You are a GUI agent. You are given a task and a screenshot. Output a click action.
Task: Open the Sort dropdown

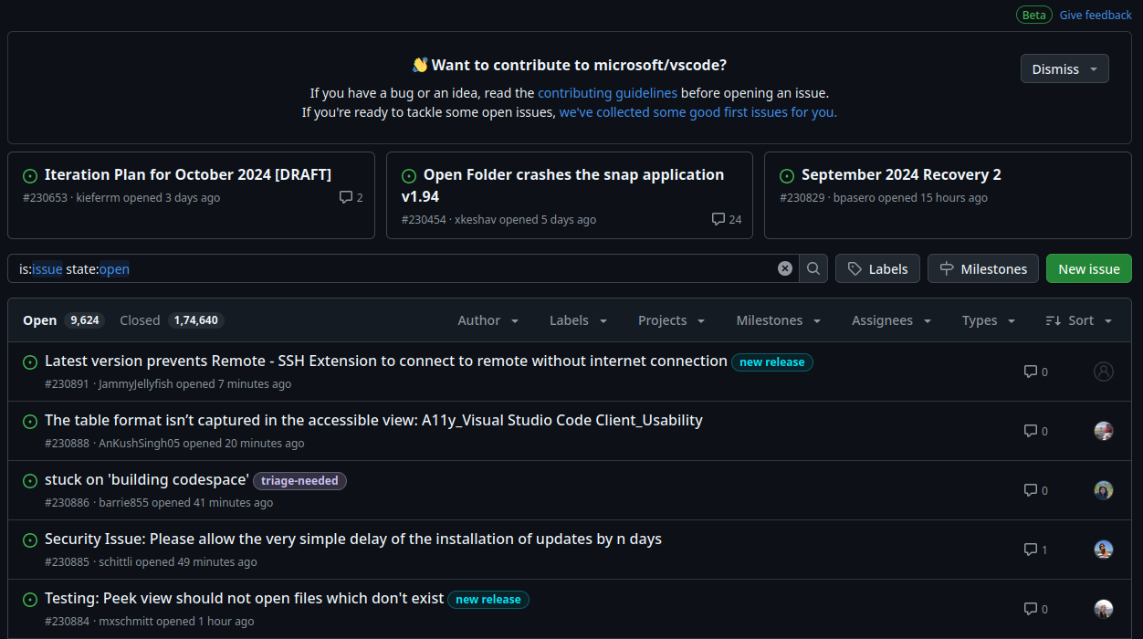point(1077,320)
